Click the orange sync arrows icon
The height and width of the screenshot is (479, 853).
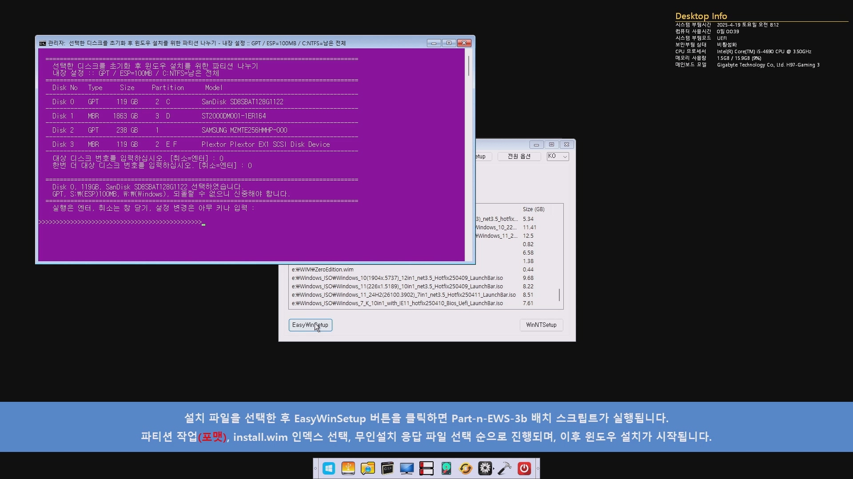466,468
